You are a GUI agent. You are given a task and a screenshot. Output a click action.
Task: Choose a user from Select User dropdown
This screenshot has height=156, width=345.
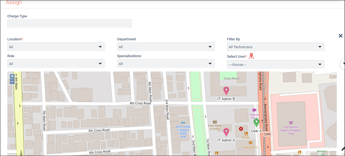pyautogui.click(x=276, y=64)
